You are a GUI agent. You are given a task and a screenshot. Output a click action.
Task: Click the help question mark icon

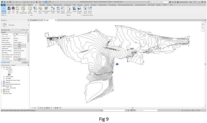tap(194, 2)
